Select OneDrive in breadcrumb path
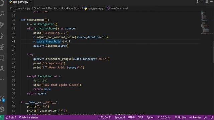Image resolution: width=214 pixels, height=120 pixels. (39, 8)
